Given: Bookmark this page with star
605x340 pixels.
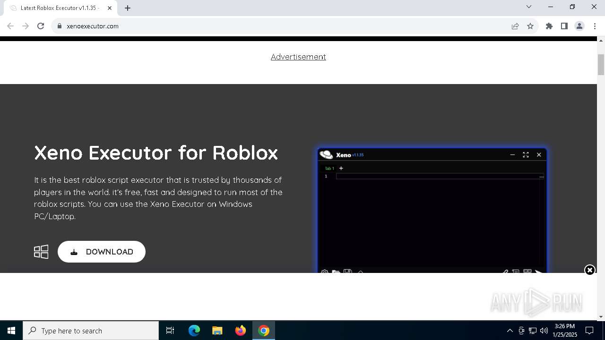Looking at the screenshot, I should (x=530, y=26).
